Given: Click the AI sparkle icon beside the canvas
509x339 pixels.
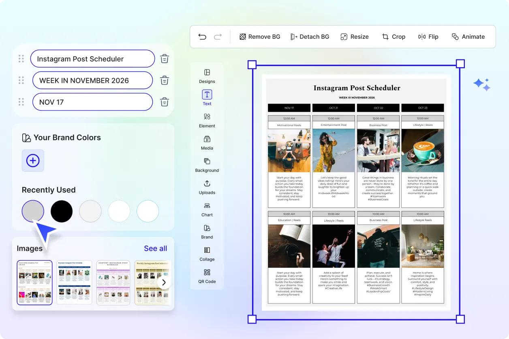Looking at the screenshot, I should point(481,84).
